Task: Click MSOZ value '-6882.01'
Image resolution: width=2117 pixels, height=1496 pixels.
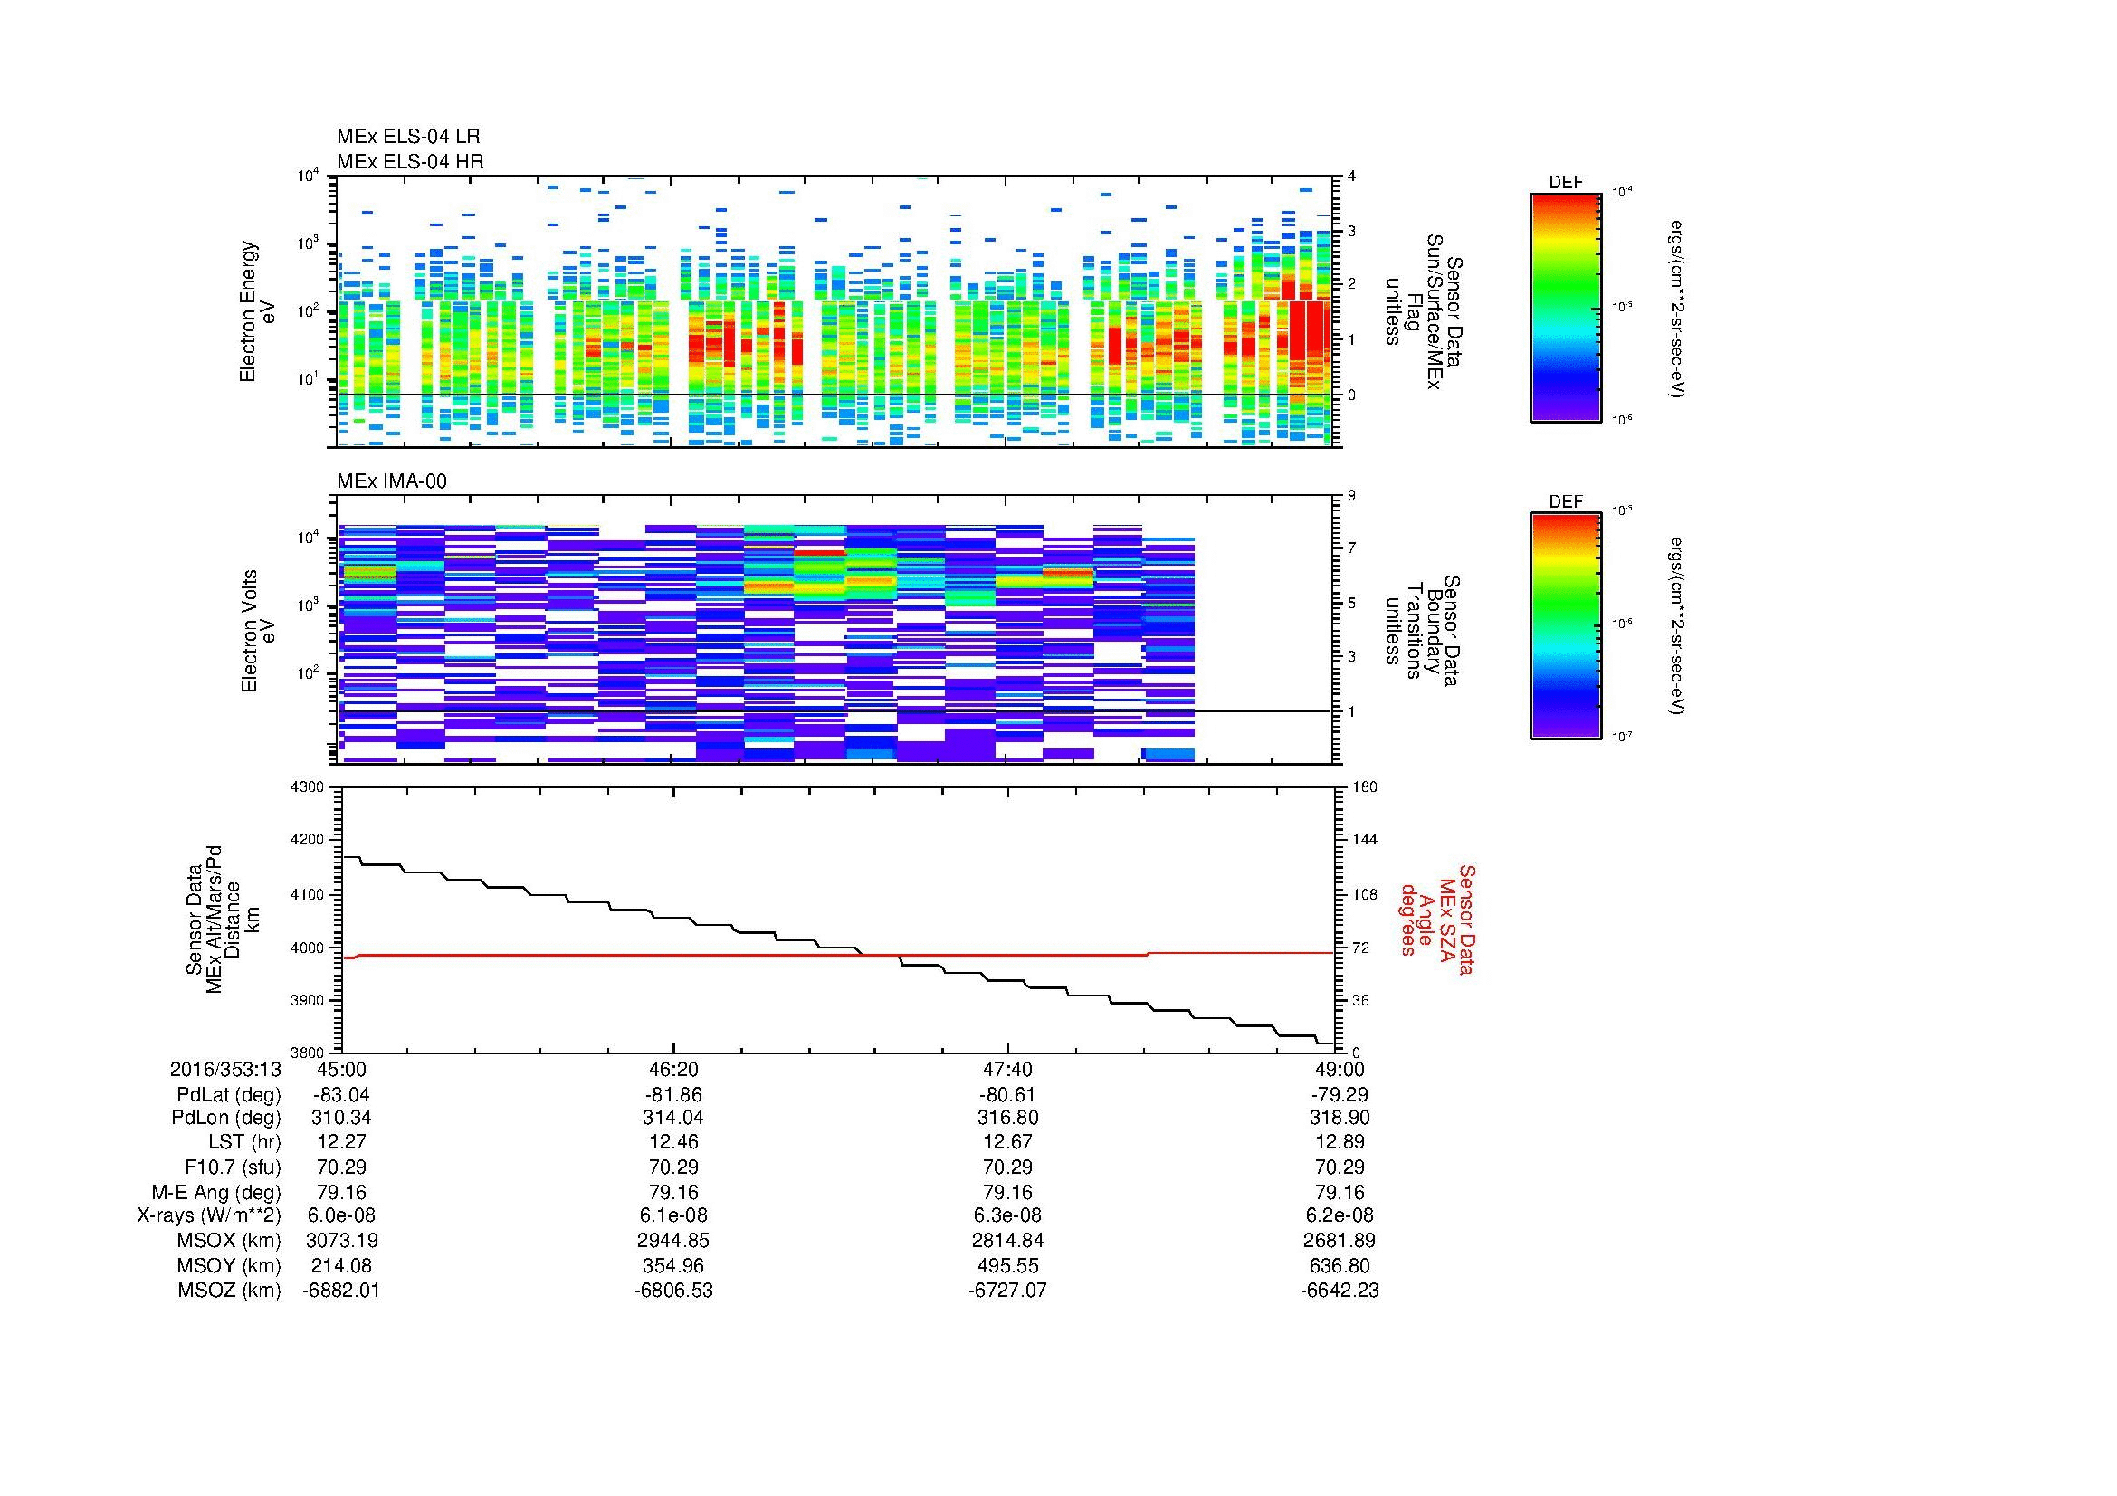Action: click(341, 1291)
